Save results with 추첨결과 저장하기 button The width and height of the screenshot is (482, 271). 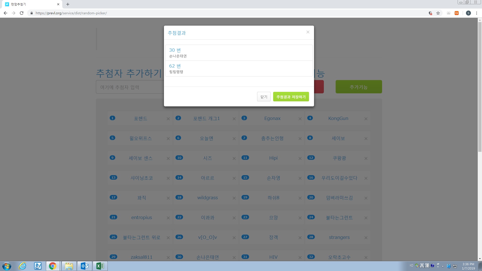coord(291,97)
